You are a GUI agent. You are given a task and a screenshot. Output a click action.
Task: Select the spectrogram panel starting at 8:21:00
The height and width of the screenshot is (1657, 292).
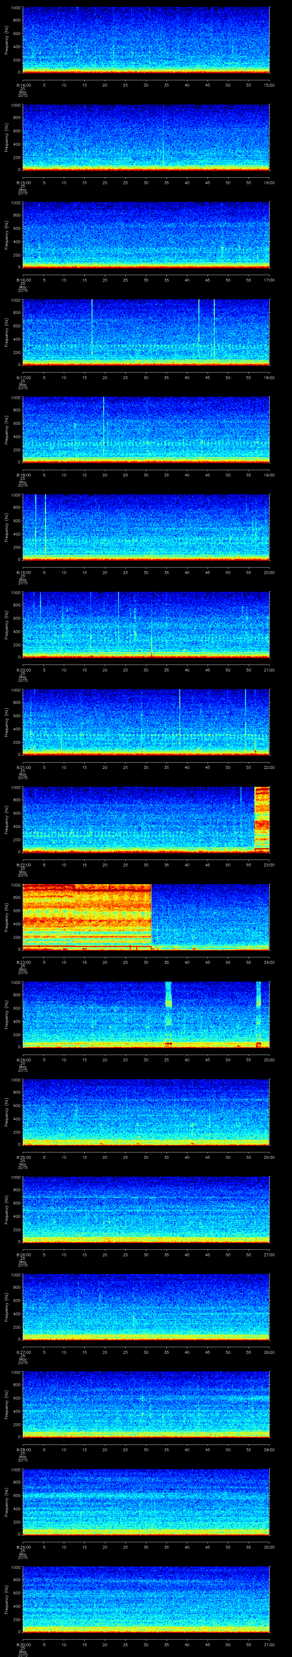tap(146, 722)
